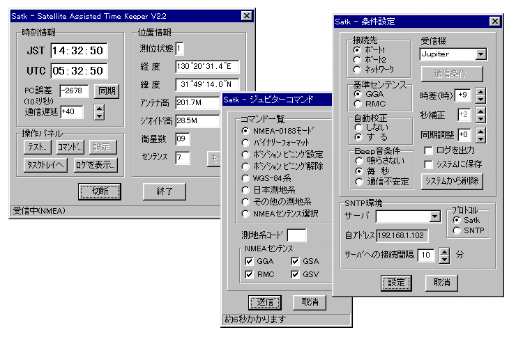Toggle the GSA sentence checkbox

point(295,261)
